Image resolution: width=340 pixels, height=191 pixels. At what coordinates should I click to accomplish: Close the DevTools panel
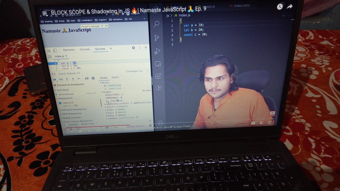[x=146, y=48]
